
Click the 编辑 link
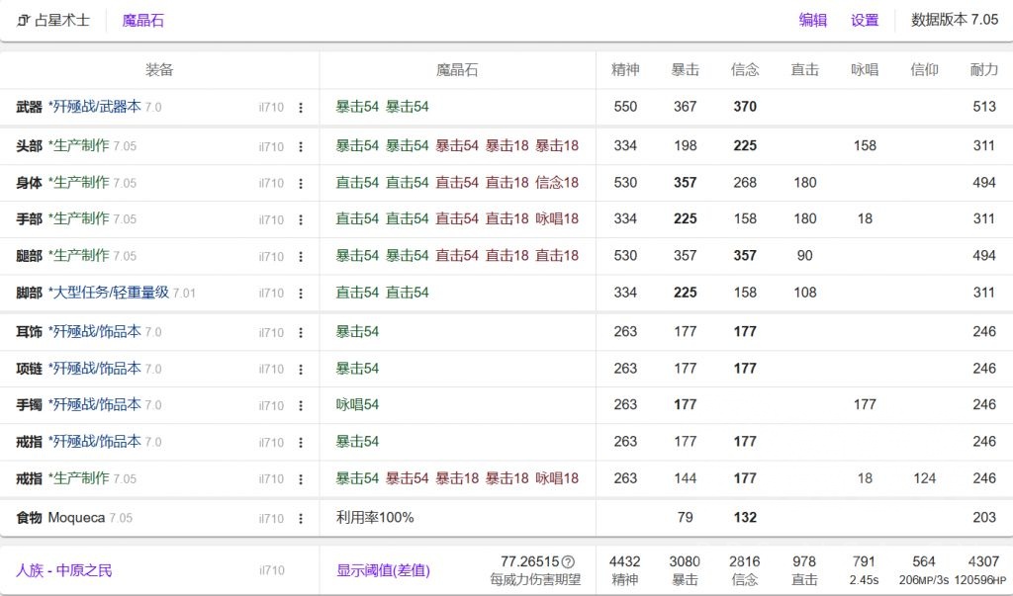coord(811,20)
